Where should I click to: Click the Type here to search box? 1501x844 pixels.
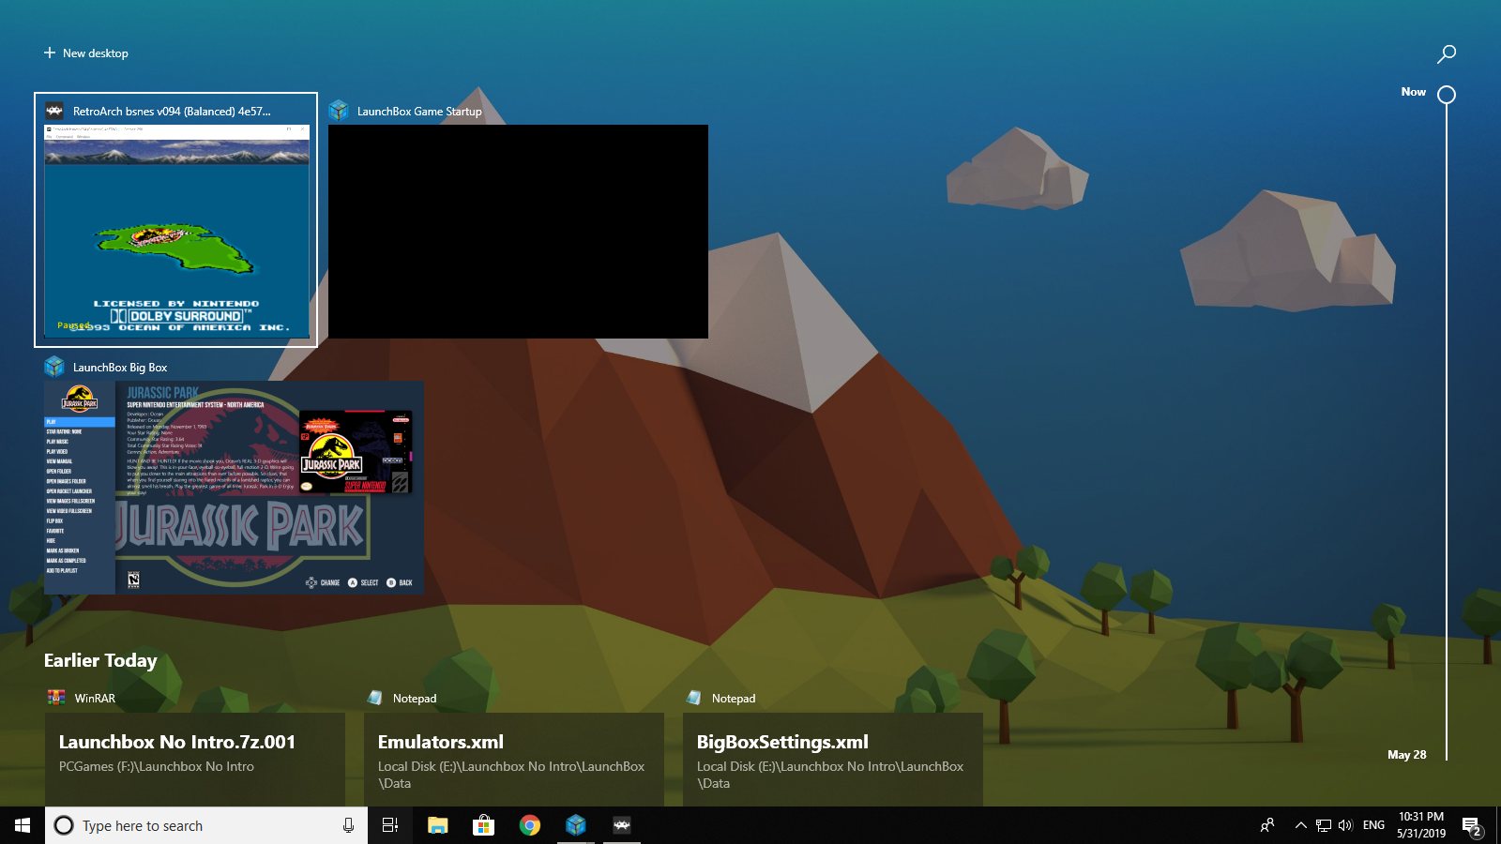tap(206, 825)
